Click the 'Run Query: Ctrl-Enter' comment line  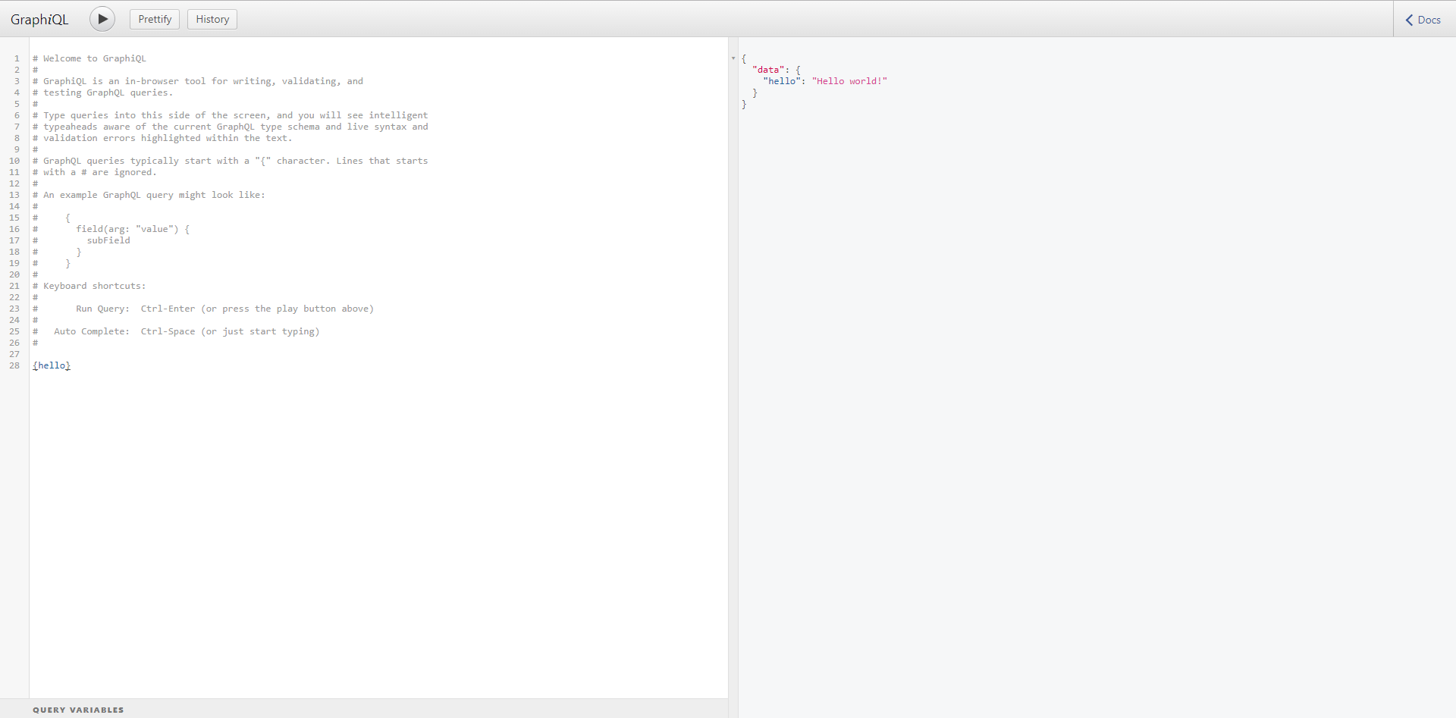pos(203,309)
